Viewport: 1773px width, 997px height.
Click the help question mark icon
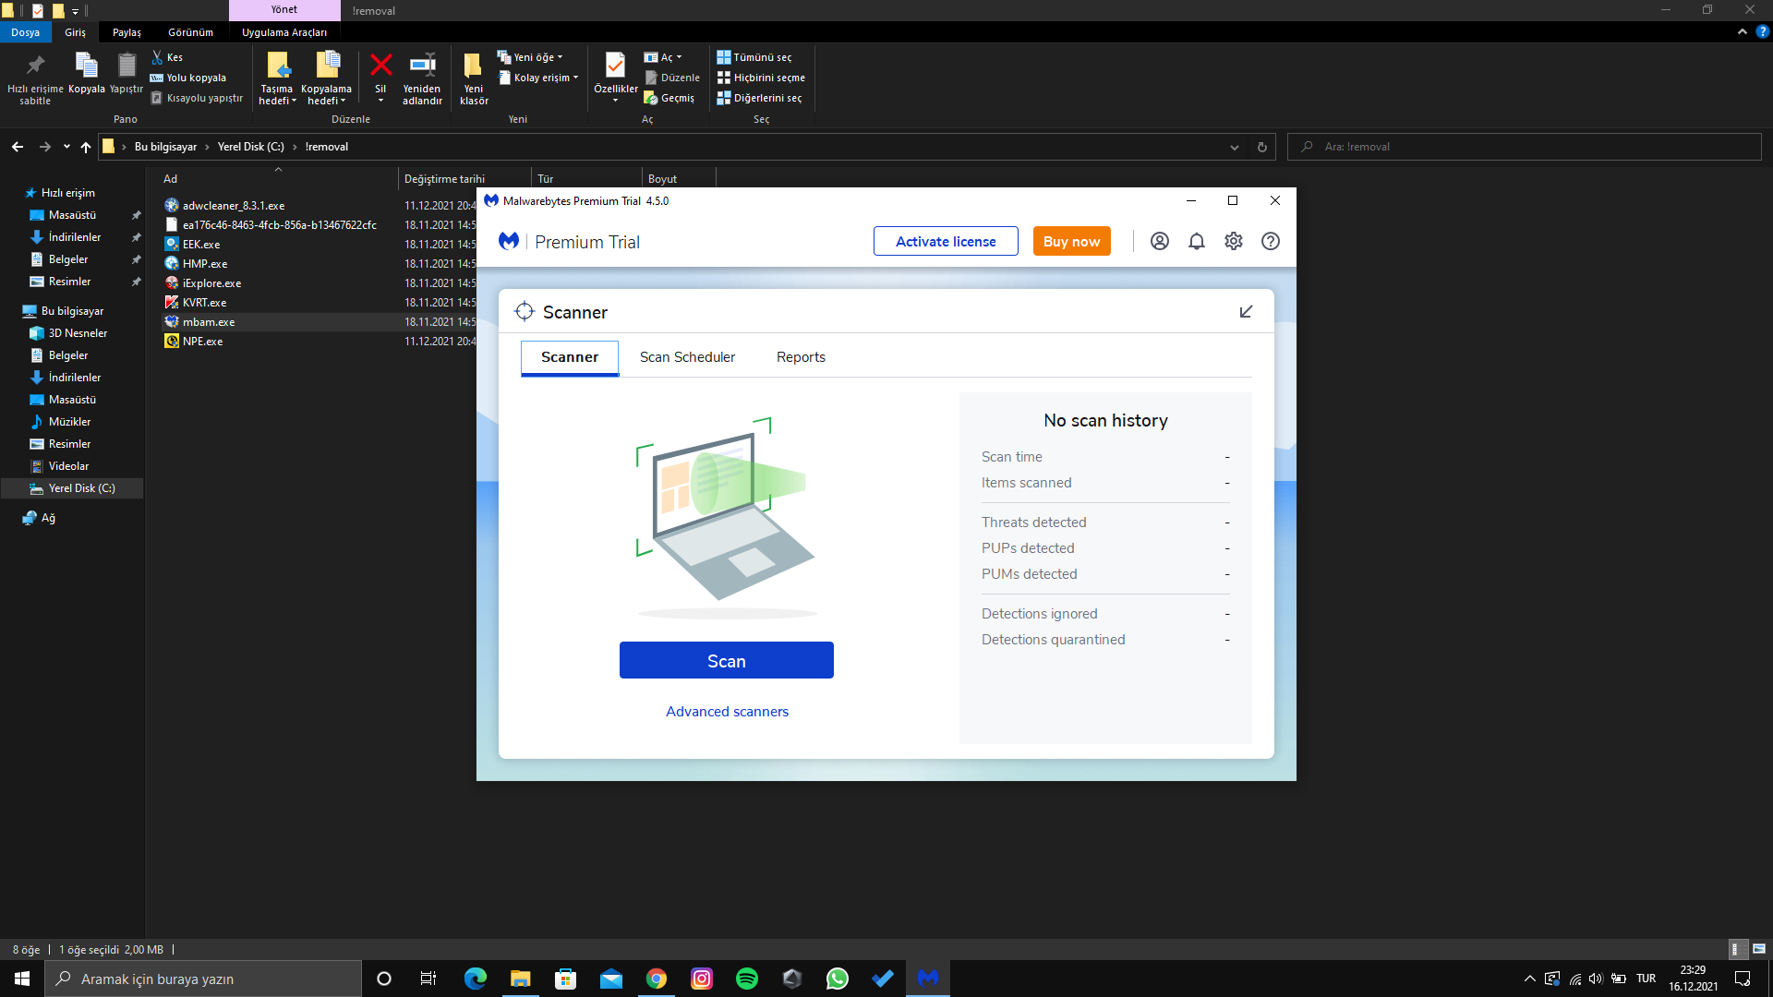(x=1271, y=241)
